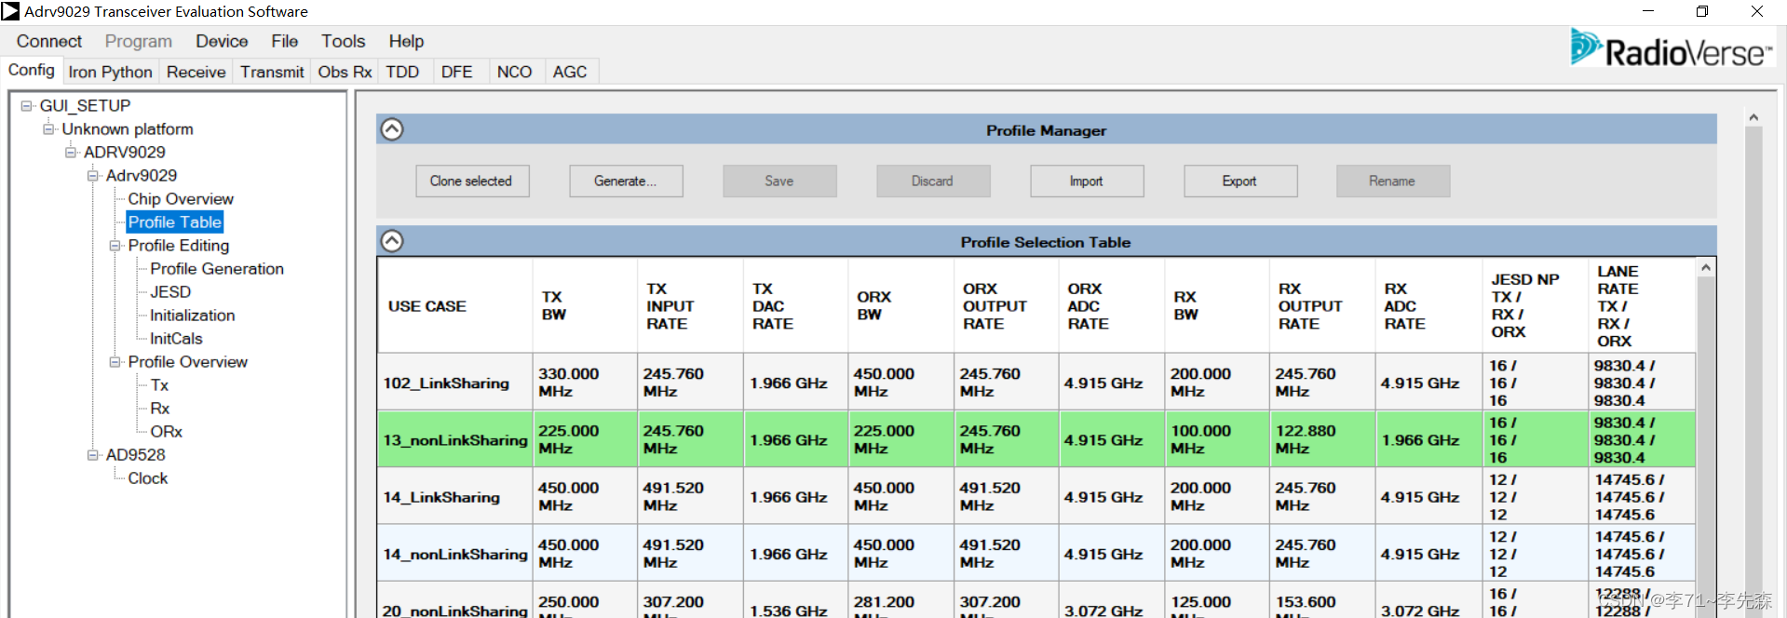Switch to the NCO tab
This screenshot has height=618, width=1787.
click(x=515, y=72)
